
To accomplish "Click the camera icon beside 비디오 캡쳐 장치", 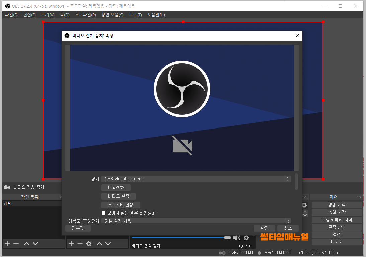I will 7,187.
